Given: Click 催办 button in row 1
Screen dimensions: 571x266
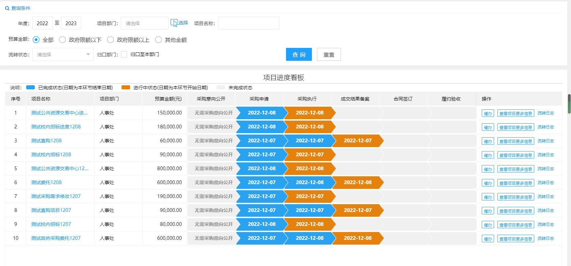Looking at the screenshot, I should tap(488, 113).
